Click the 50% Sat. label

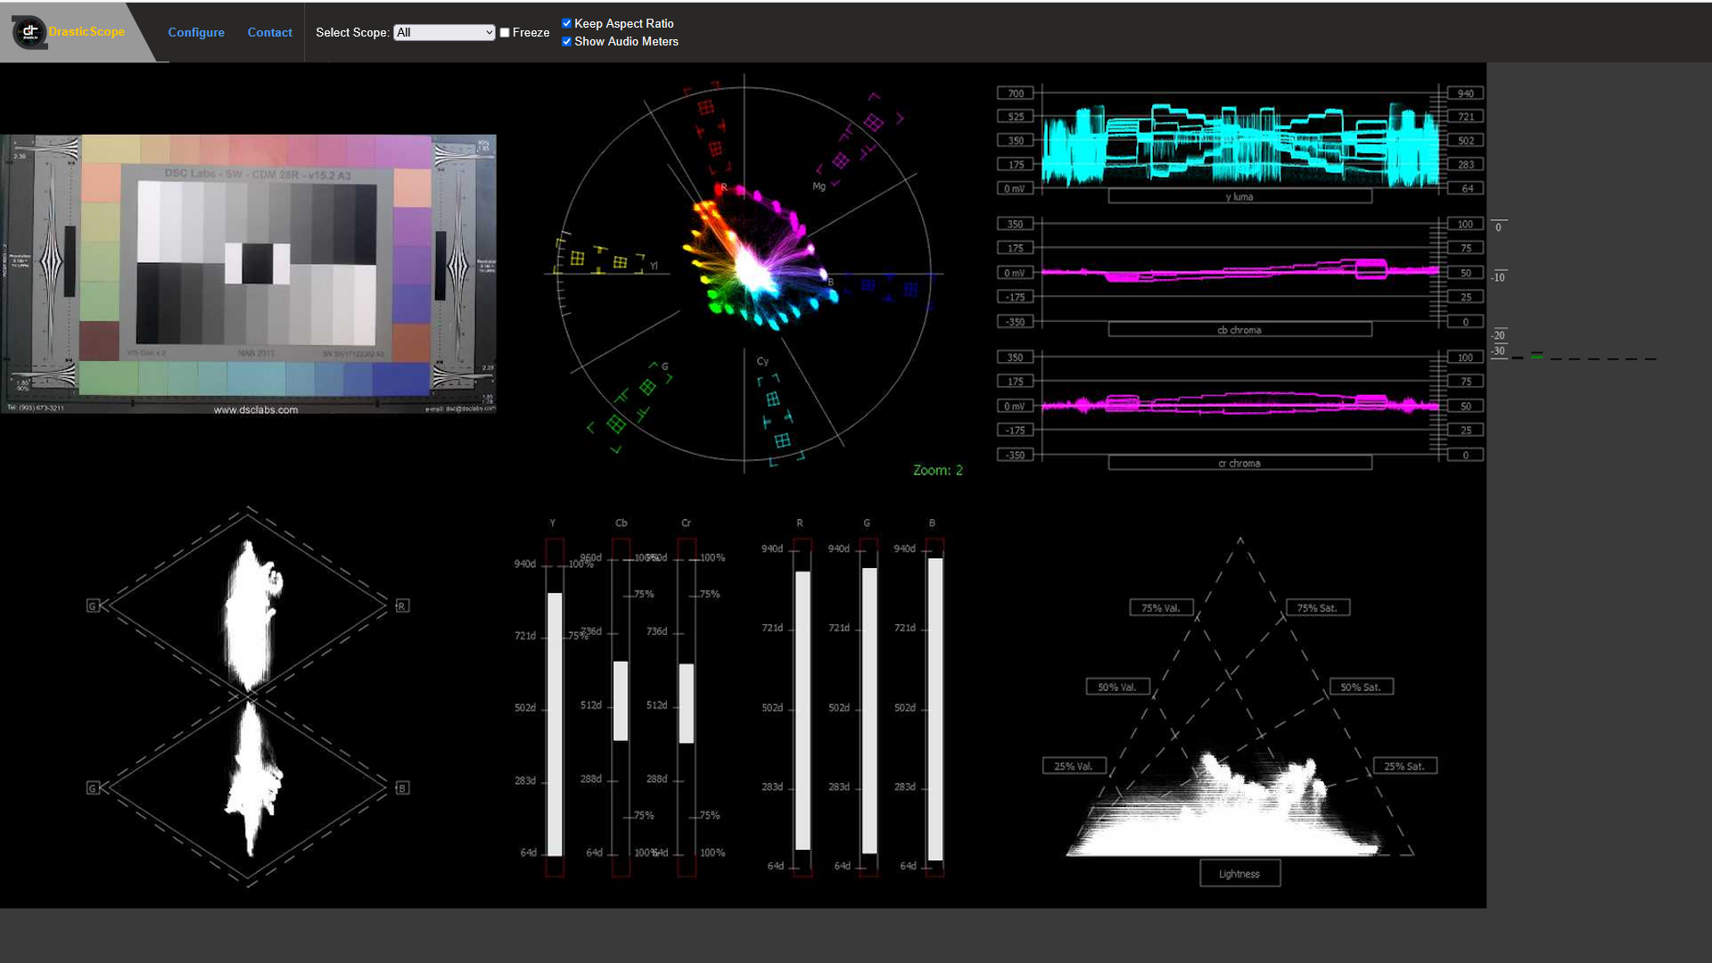click(x=1361, y=687)
